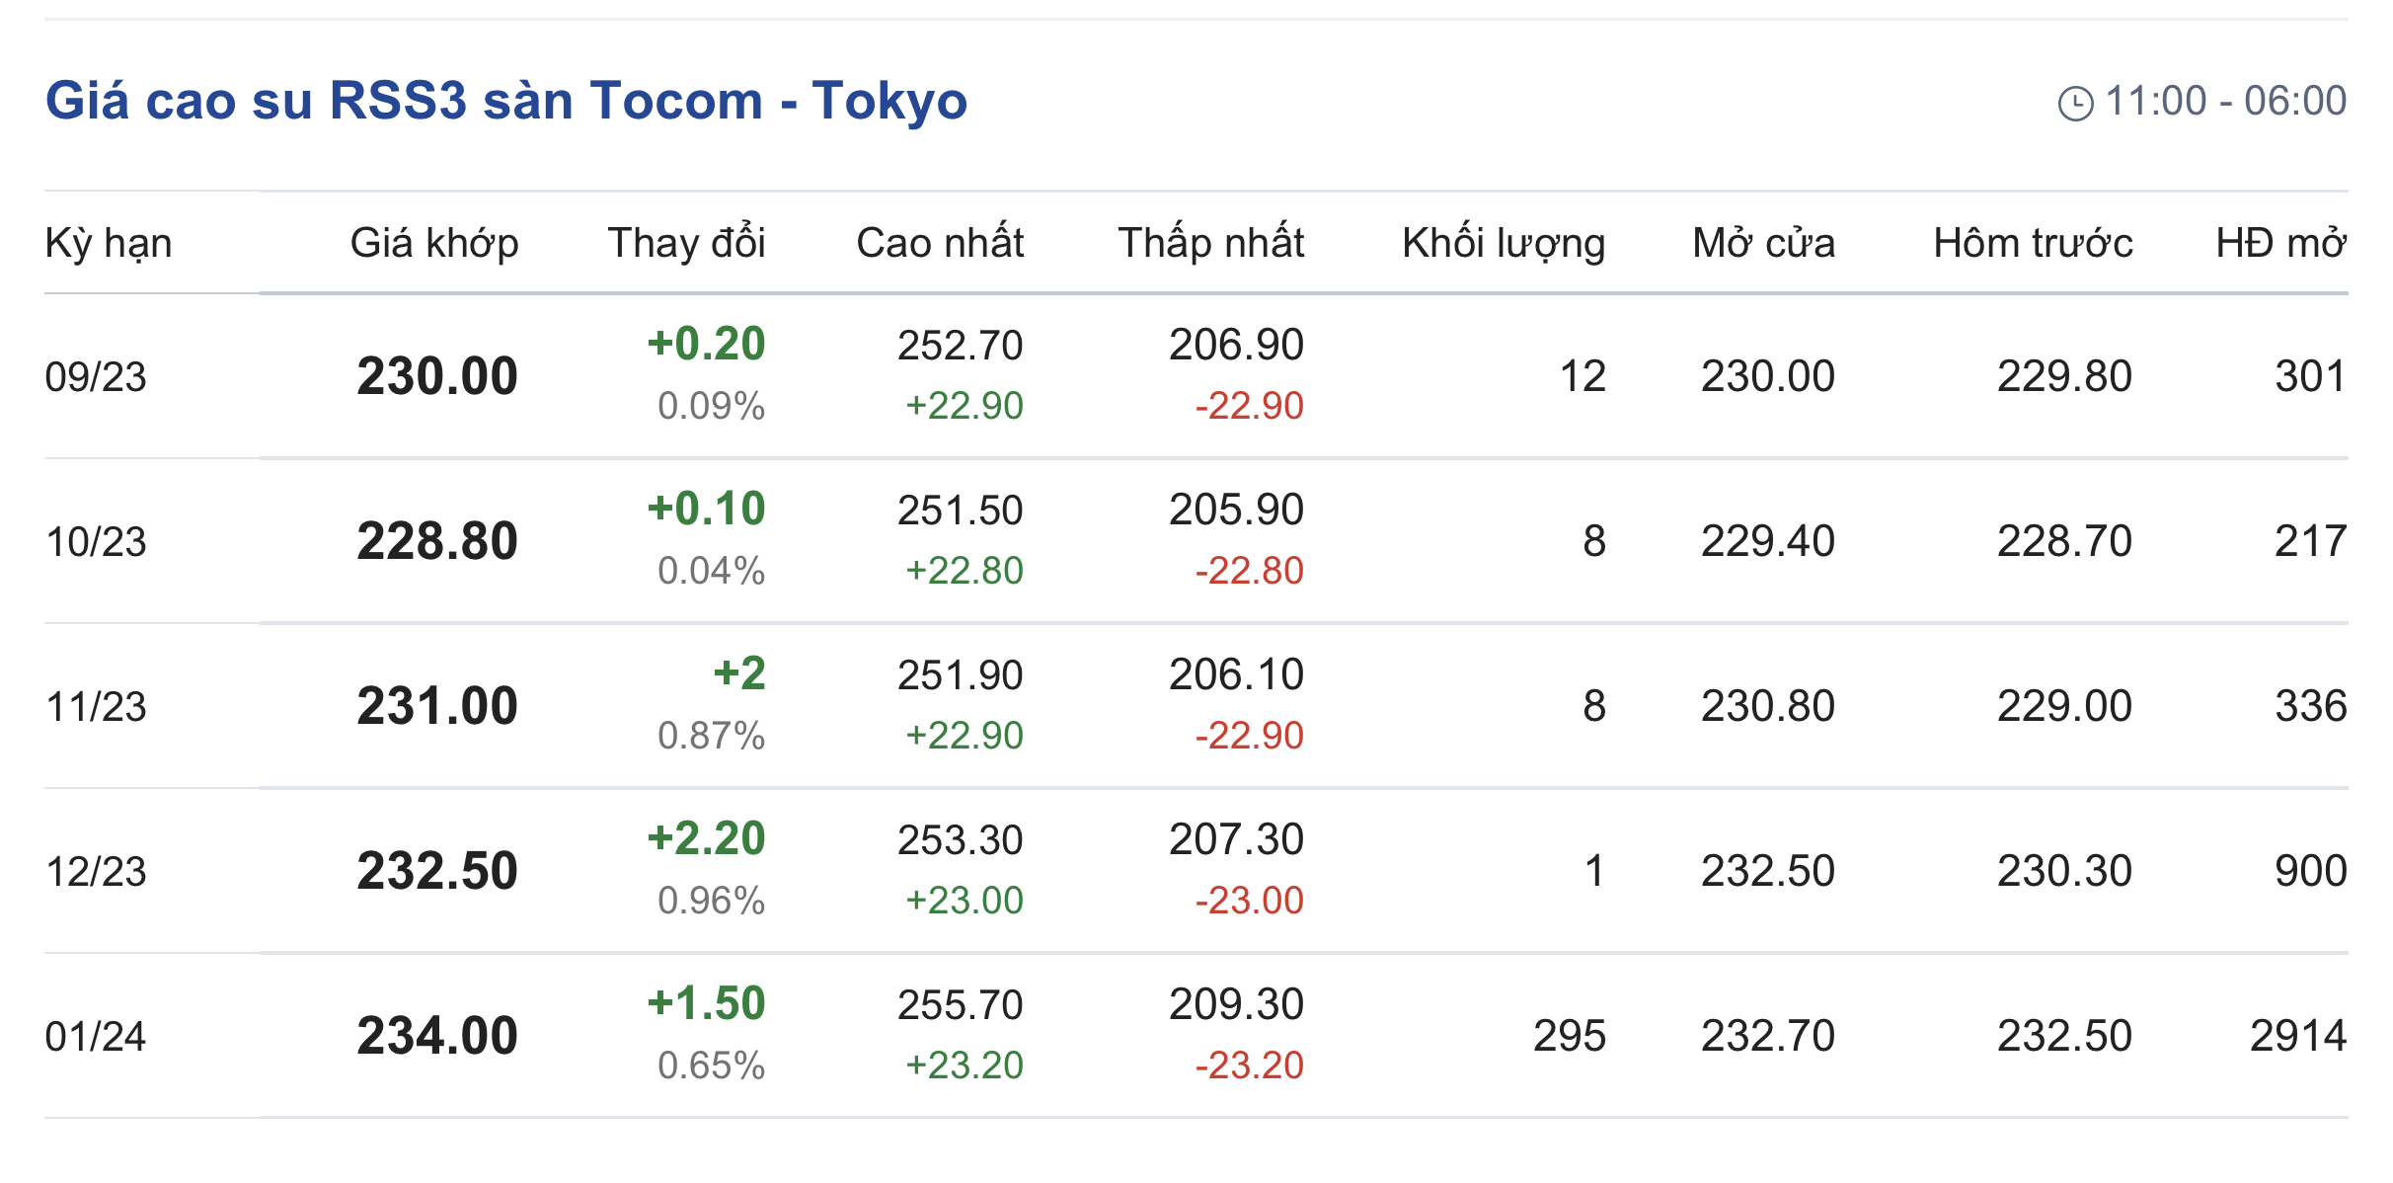The height and width of the screenshot is (1183, 2393).
Task: Click the 'Kỳ hạn' column header
Action: pos(109,243)
